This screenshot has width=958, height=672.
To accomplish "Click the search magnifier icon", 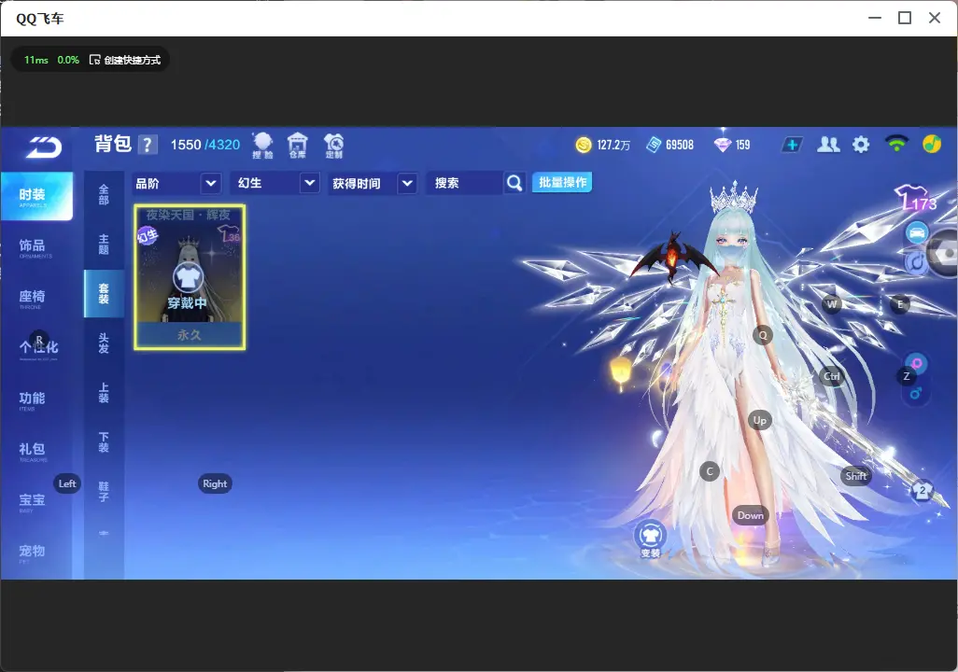I will 514,183.
